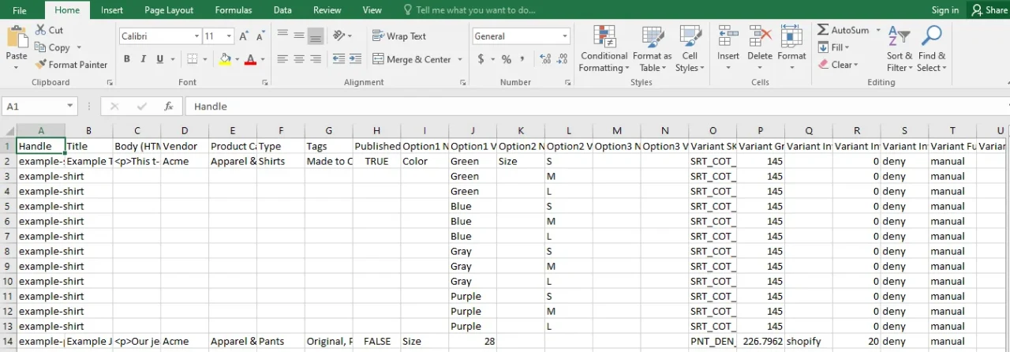Open the General number format dropdown
The image size is (1010, 352).
point(565,36)
